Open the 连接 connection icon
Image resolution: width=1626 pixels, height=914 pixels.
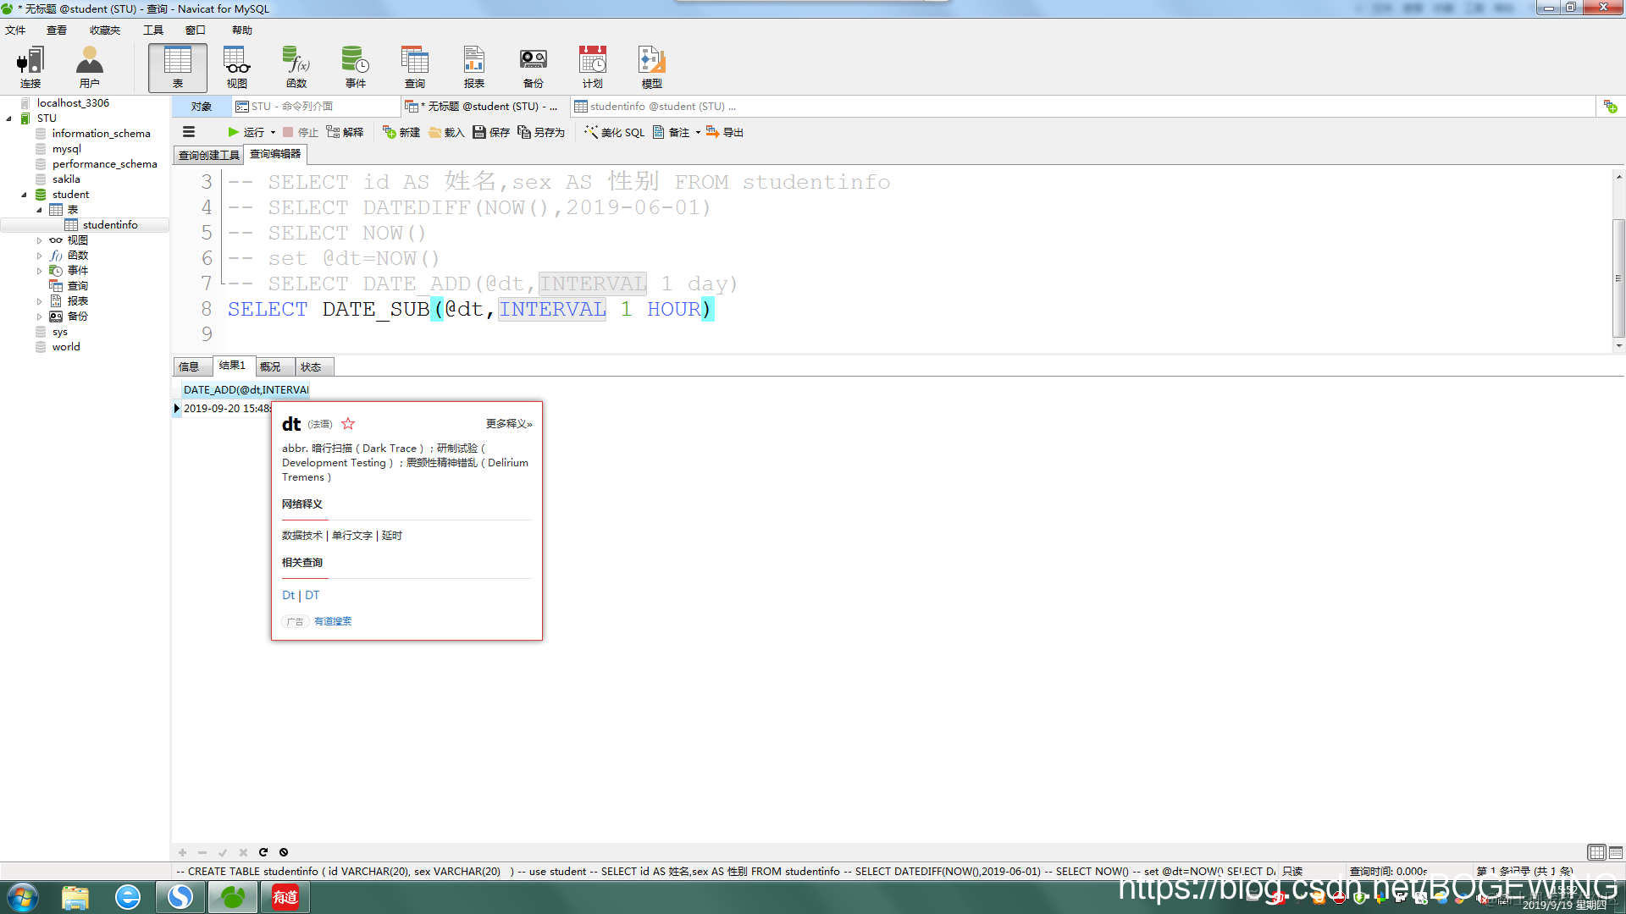(30, 67)
